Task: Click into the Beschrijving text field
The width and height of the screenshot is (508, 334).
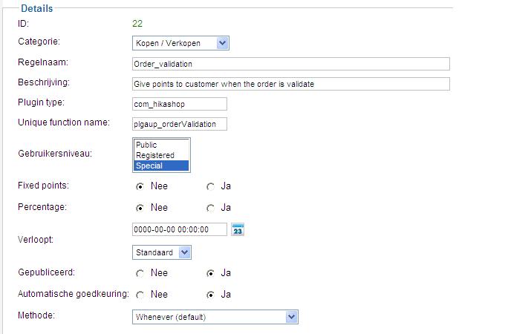Action: pyautogui.click(x=291, y=84)
